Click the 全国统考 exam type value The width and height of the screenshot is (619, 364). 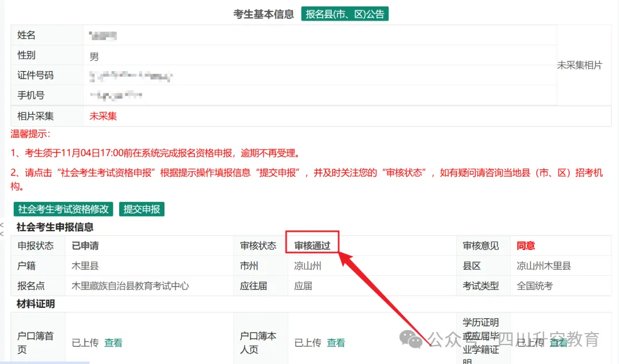tap(535, 286)
